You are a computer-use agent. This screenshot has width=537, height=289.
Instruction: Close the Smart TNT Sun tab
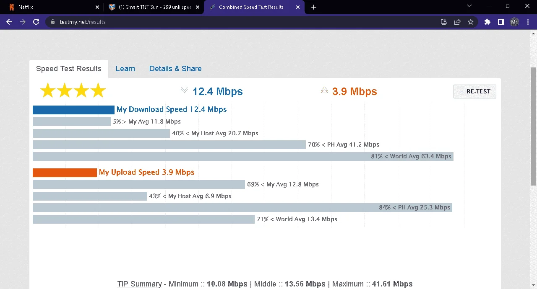click(198, 7)
